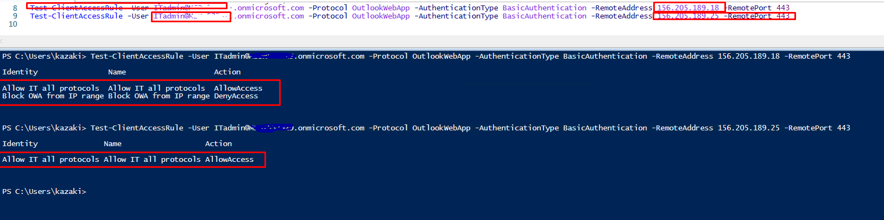Click line number 9 in script gutter
The image size is (884, 220).
point(15,16)
